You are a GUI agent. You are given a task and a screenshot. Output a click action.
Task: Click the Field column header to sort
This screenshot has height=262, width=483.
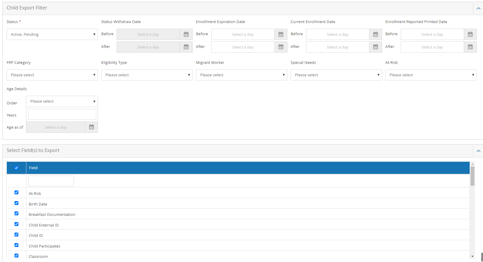click(x=33, y=168)
